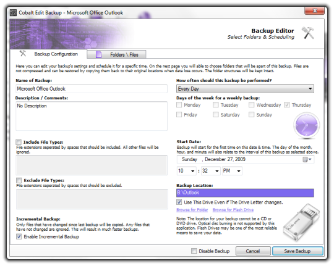The height and width of the screenshot is (266, 334).
Task: Open the Start Date picker field
Action: coord(245,159)
